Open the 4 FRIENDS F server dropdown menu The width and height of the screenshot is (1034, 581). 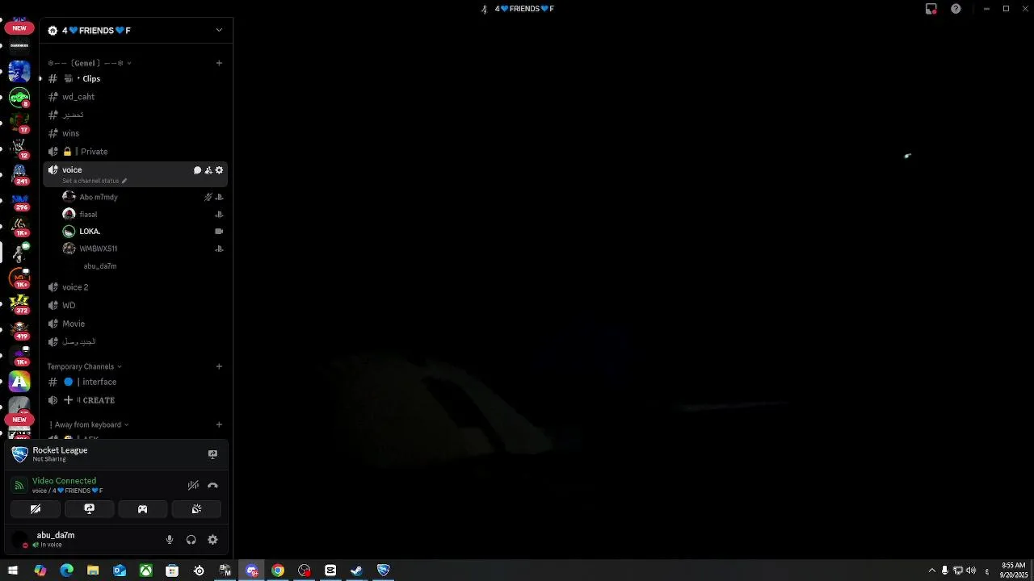point(219,31)
